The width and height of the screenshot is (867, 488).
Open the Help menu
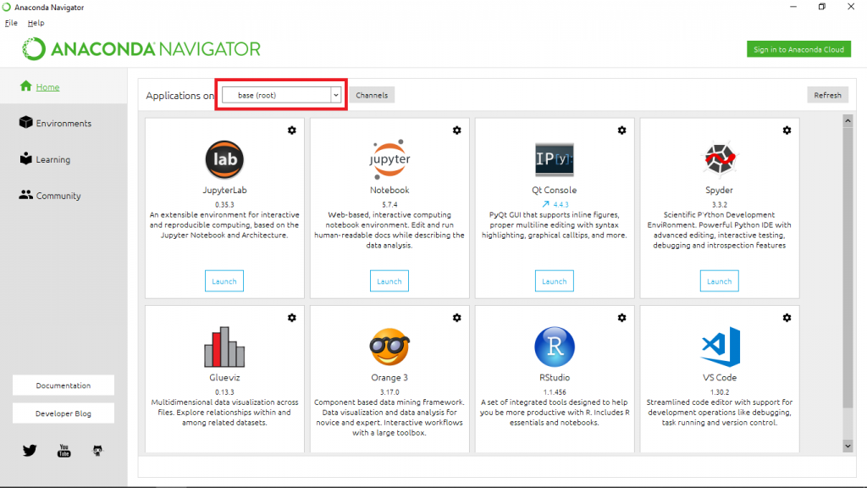pyautogui.click(x=36, y=23)
